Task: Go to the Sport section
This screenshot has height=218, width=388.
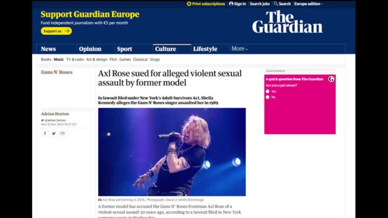Action: pyautogui.click(x=124, y=49)
